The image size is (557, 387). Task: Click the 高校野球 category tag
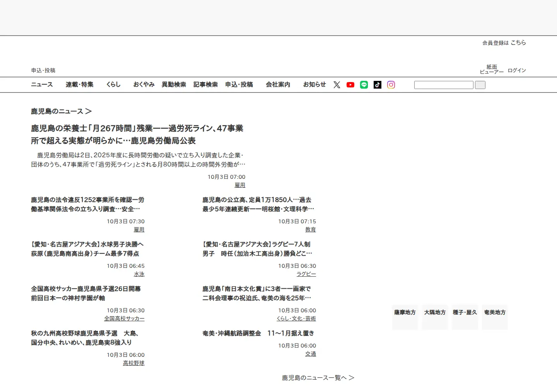tap(134, 363)
